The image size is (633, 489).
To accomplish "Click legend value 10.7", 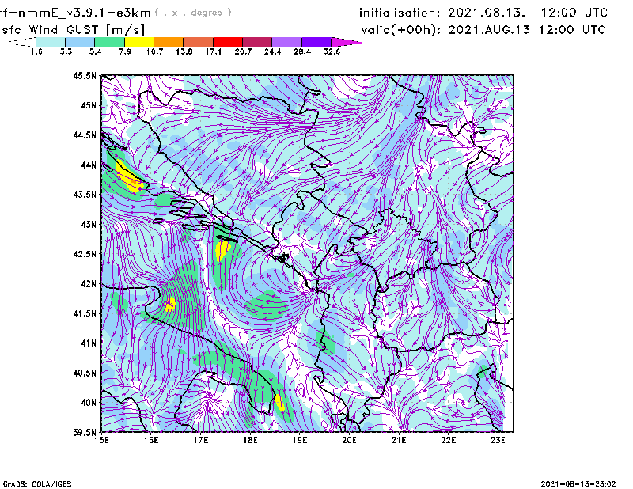I will tap(154, 51).
